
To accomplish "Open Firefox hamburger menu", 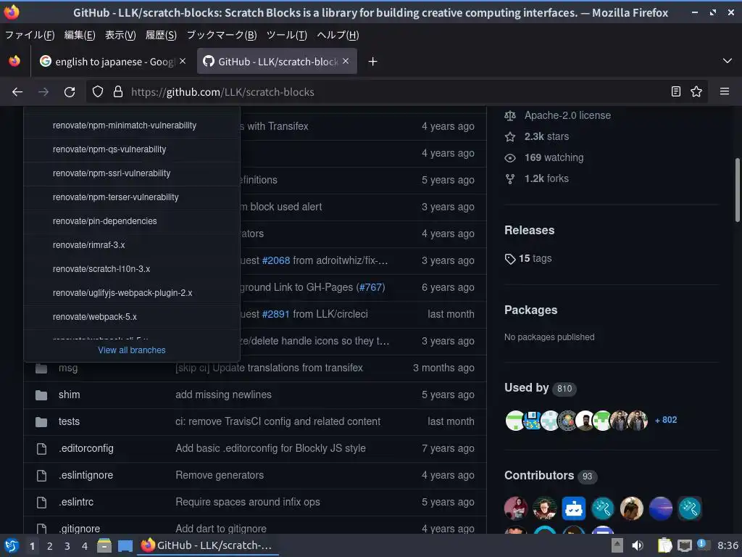I will 725,91.
